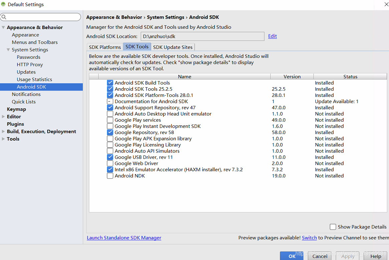Click version cell '49.0.0'
The image size is (389, 260).
coord(279,120)
